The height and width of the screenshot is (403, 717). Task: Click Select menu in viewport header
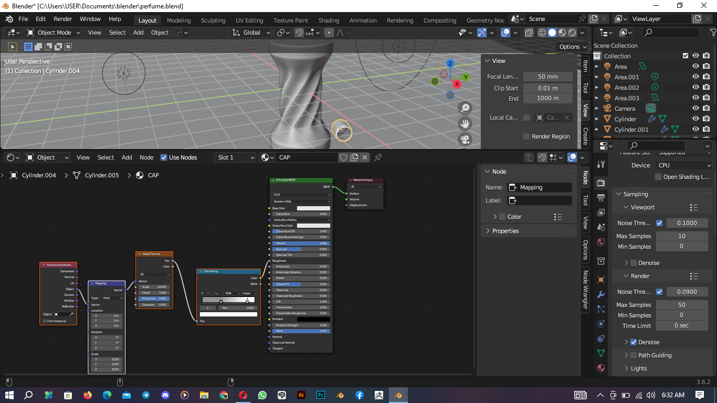pyautogui.click(x=117, y=33)
